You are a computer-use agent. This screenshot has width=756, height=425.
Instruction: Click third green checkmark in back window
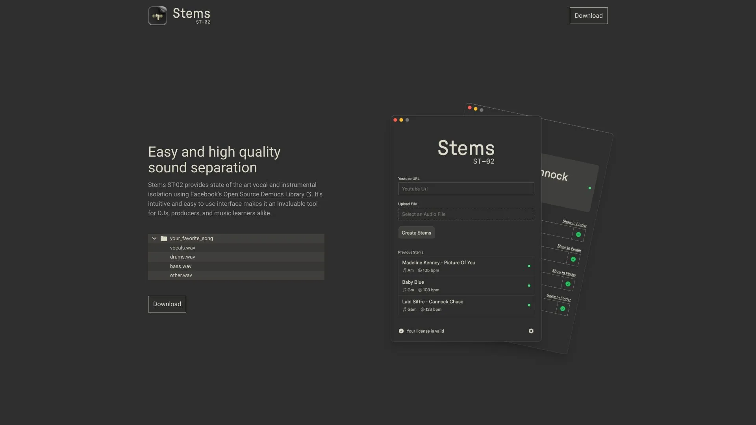click(568, 284)
